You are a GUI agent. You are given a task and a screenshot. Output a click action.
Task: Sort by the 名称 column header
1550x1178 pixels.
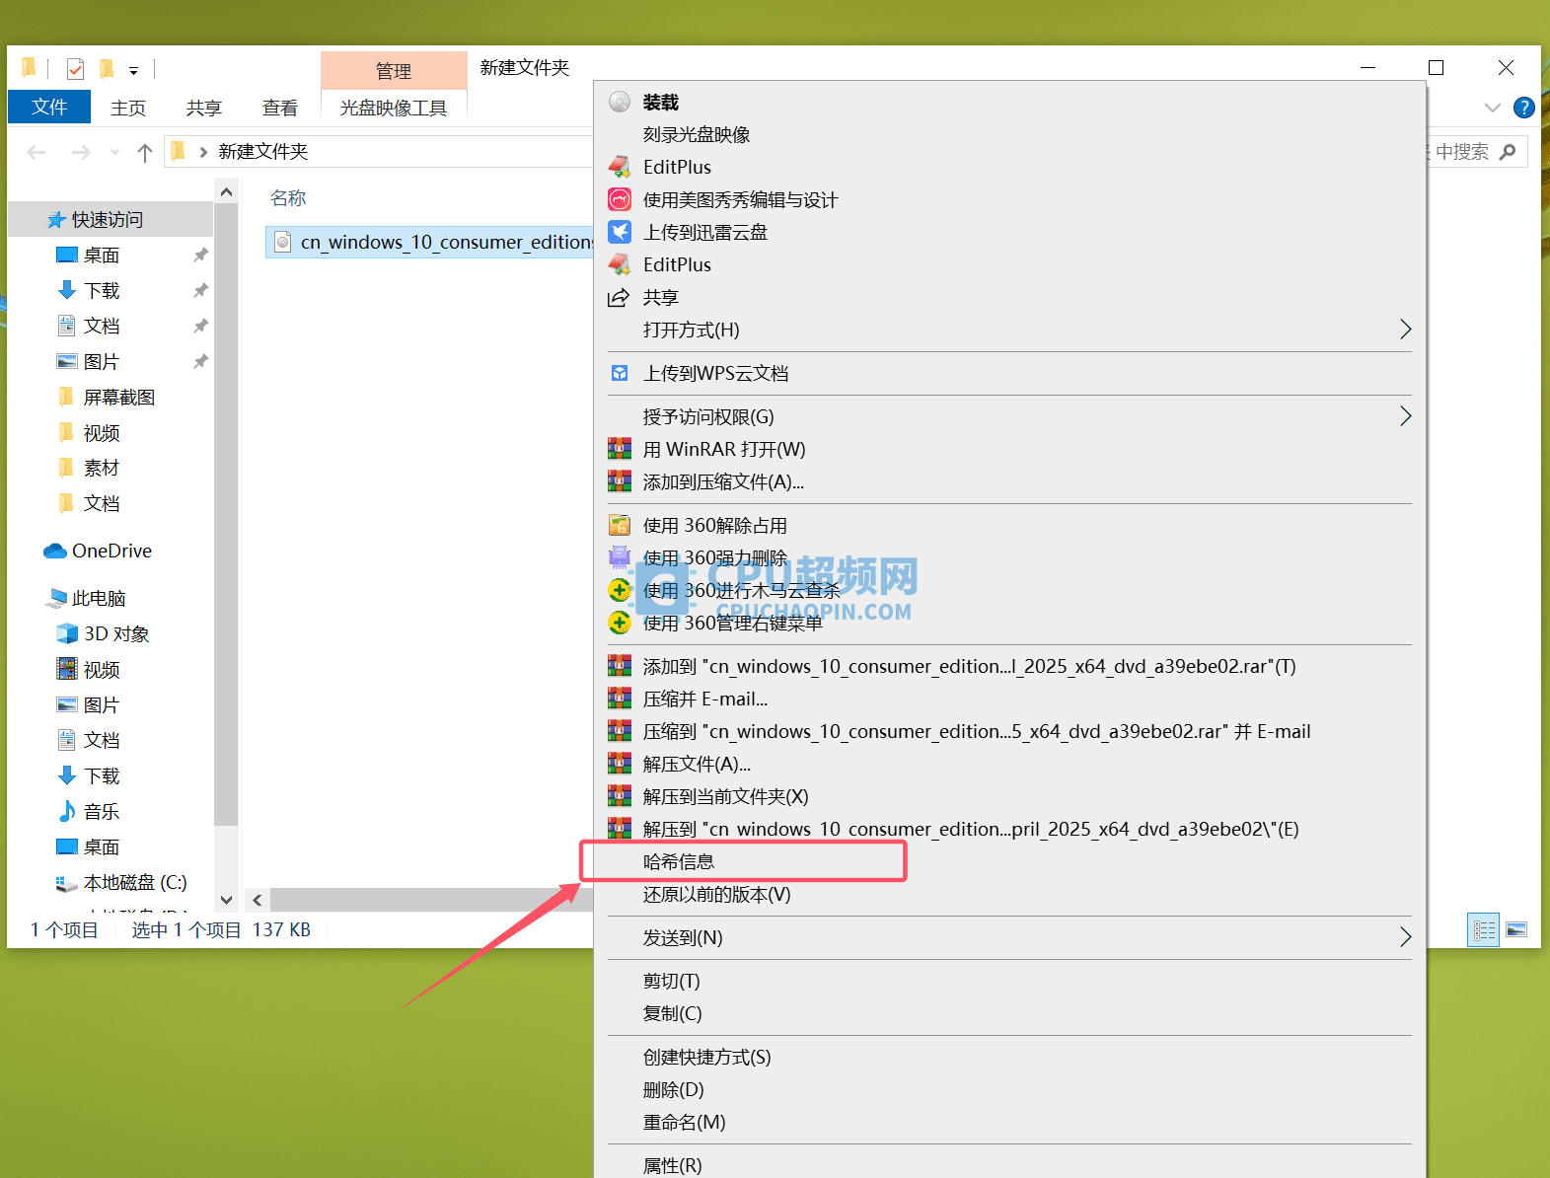point(288,198)
